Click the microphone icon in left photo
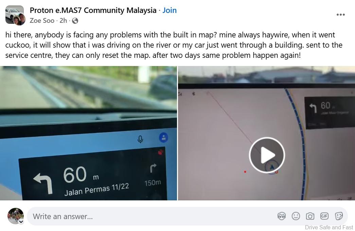The width and height of the screenshot is (355, 231). [x=140, y=139]
